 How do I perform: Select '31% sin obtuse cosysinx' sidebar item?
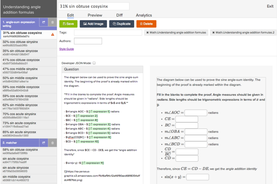pos(29,34)
